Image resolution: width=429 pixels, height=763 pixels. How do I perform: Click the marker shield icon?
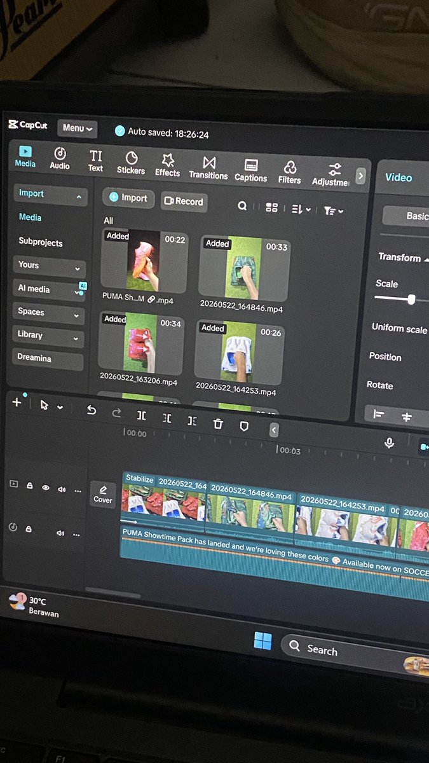[x=244, y=427]
